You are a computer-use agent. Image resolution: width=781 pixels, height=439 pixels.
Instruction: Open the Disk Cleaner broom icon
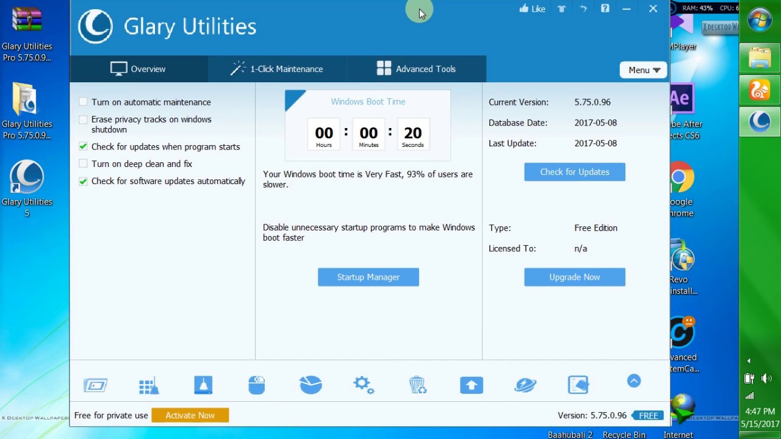(x=203, y=385)
